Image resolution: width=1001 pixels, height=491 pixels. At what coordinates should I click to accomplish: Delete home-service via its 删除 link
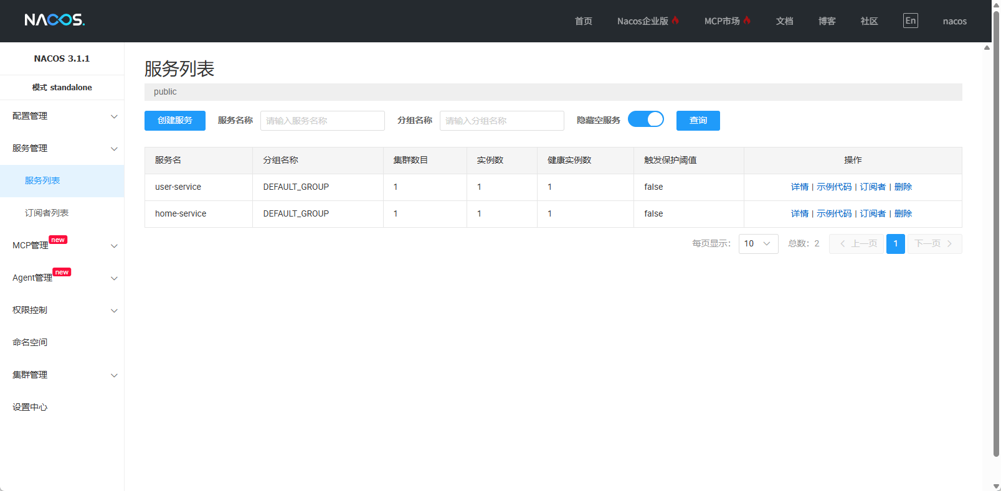(x=903, y=213)
